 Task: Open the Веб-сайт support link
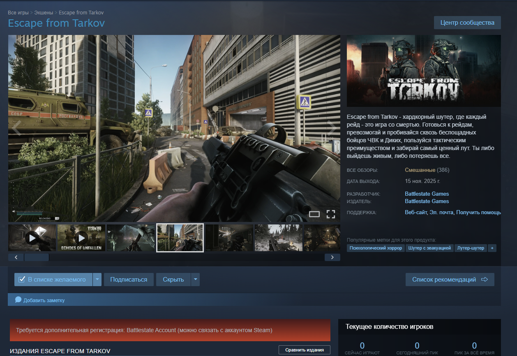tap(415, 213)
